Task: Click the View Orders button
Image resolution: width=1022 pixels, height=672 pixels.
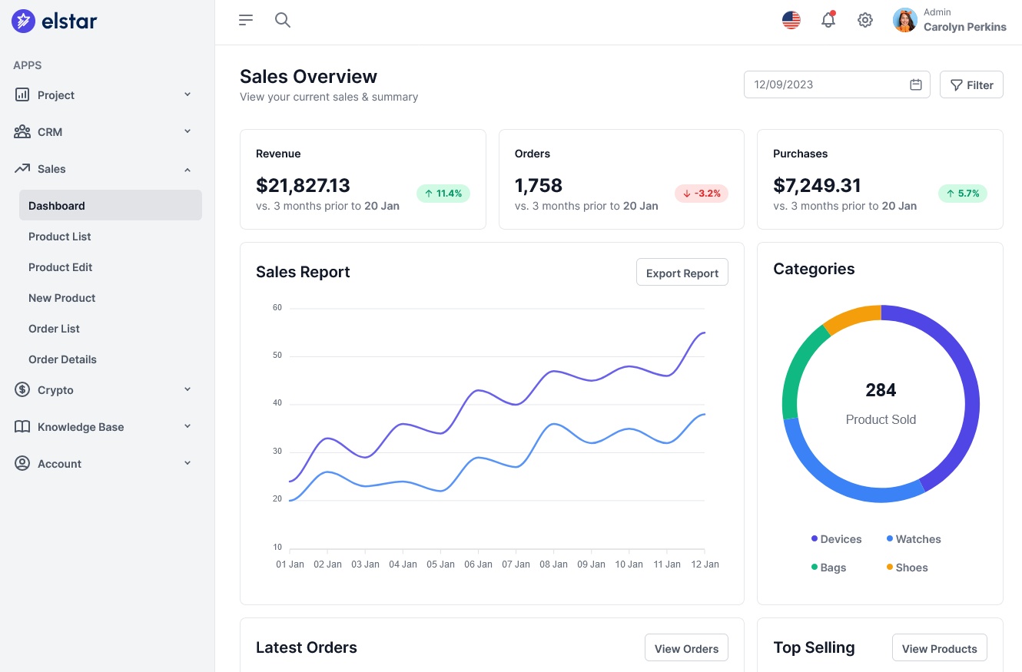Action: (686, 648)
